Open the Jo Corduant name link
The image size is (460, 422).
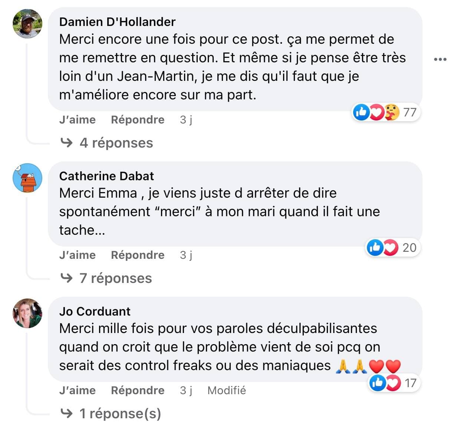[x=95, y=311]
